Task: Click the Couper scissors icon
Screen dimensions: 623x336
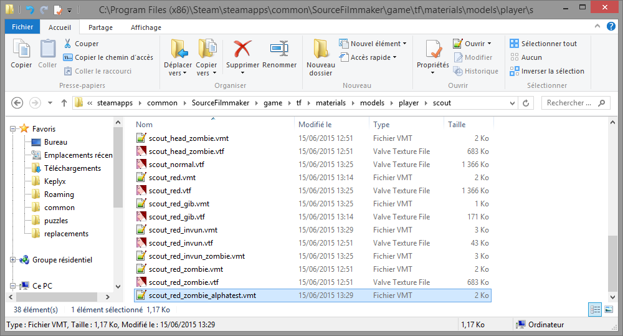Action: 68,44
